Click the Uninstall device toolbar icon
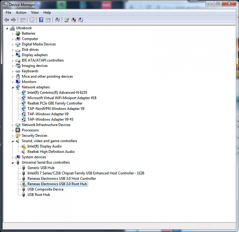The image size is (239, 232). [x=74, y=20]
